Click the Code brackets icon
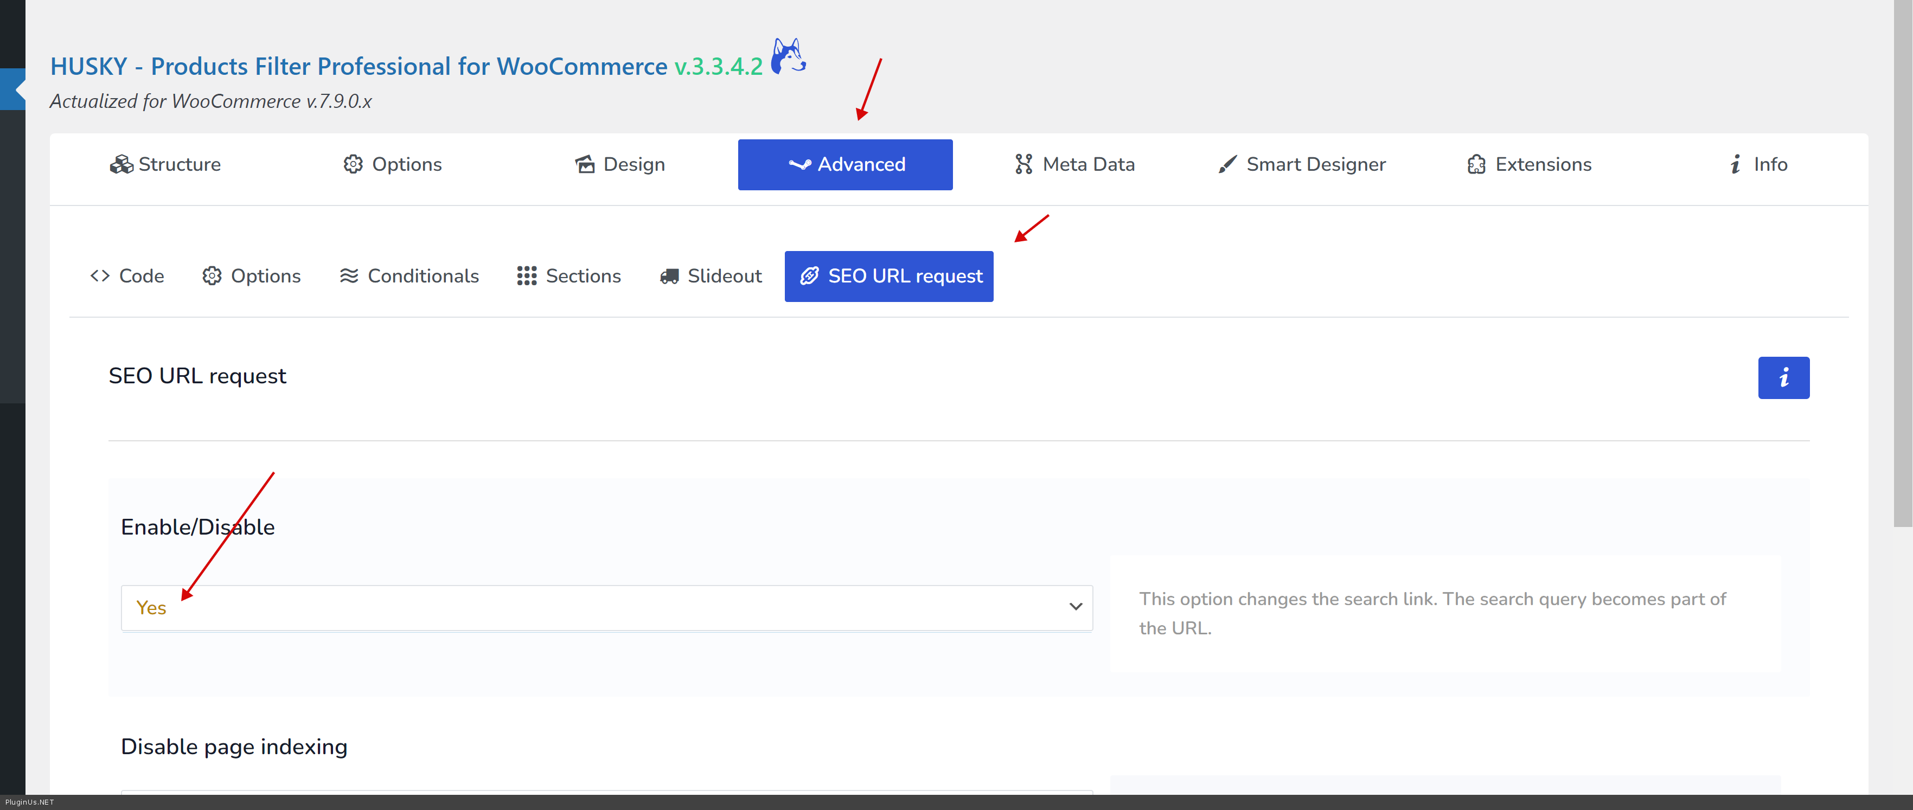The height and width of the screenshot is (810, 1913). click(x=99, y=276)
